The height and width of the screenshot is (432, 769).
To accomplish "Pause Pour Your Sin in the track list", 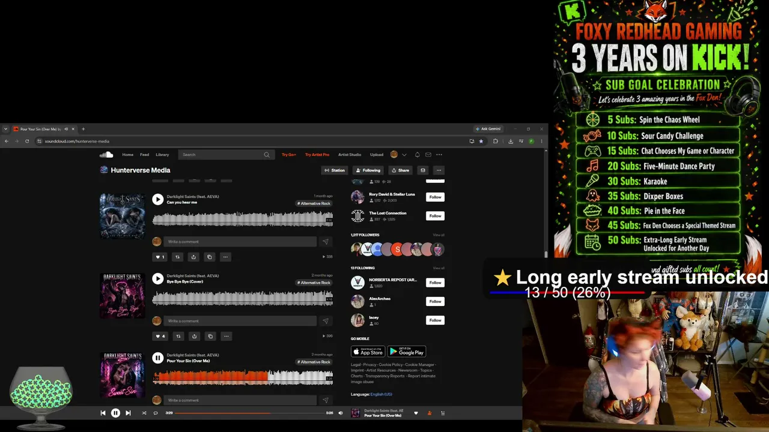I will (157, 358).
